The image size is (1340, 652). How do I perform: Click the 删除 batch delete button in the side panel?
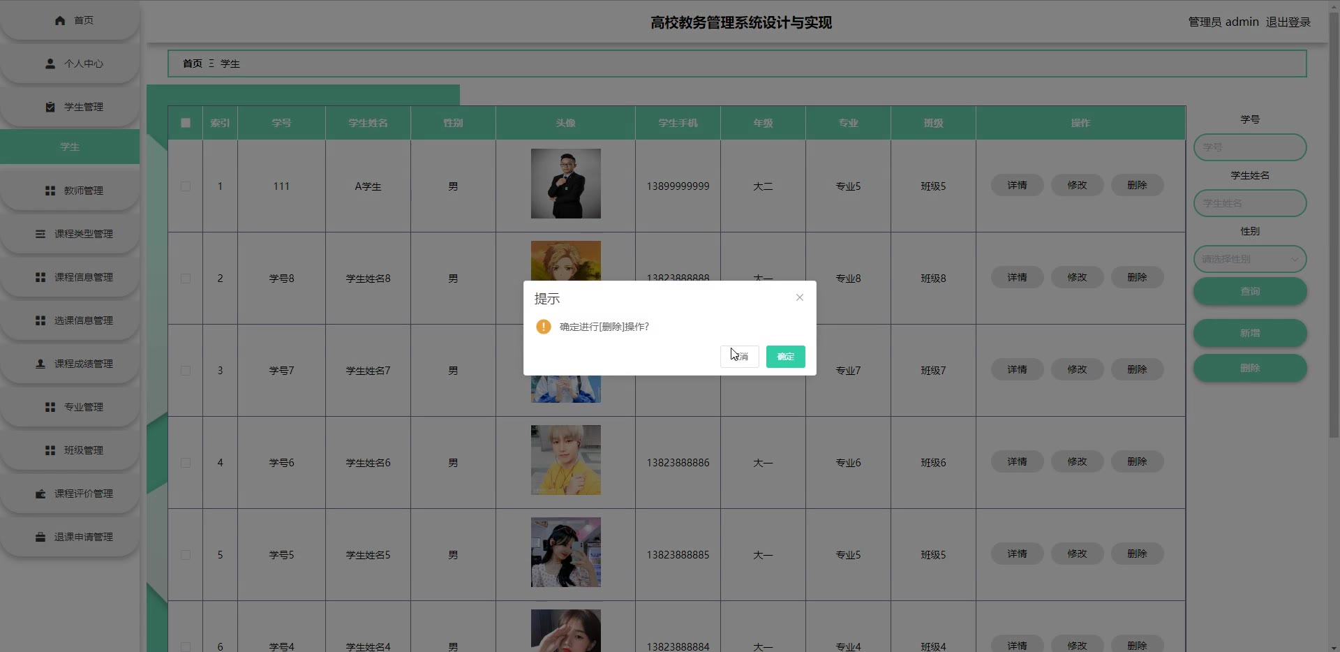tap(1250, 368)
